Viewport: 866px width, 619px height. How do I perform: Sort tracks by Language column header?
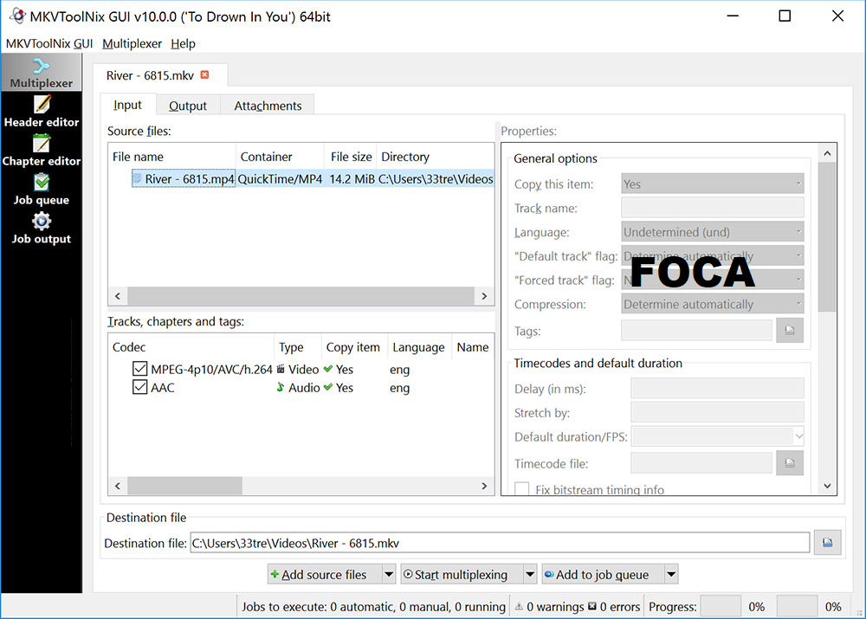pos(419,347)
